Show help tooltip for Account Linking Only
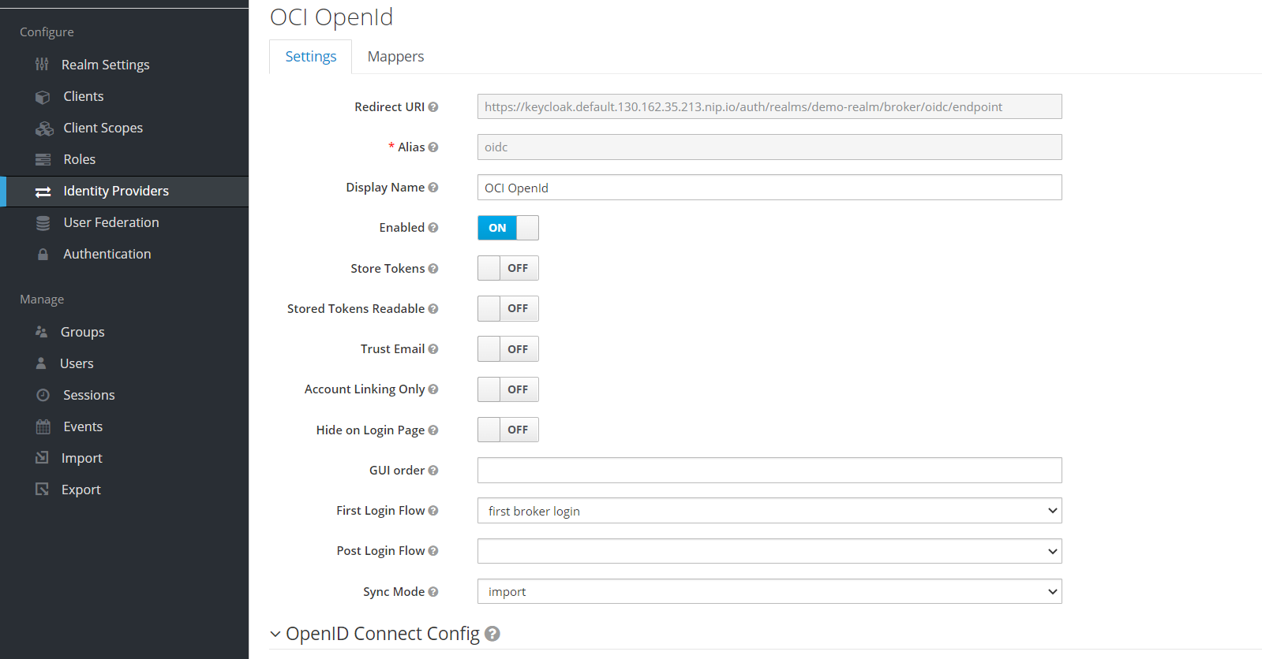This screenshot has width=1262, height=659. (x=433, y=389)
